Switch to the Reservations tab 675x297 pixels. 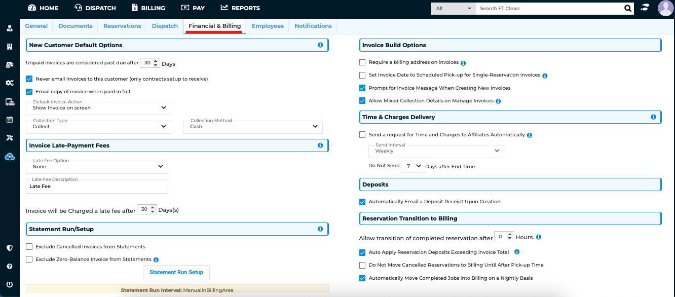coord(122,26)
